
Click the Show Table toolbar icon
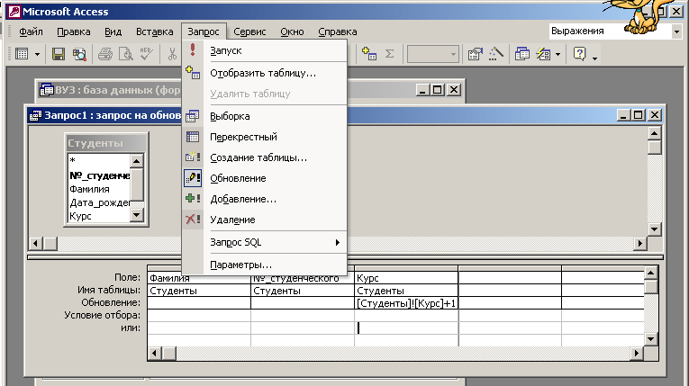point(368,54)
